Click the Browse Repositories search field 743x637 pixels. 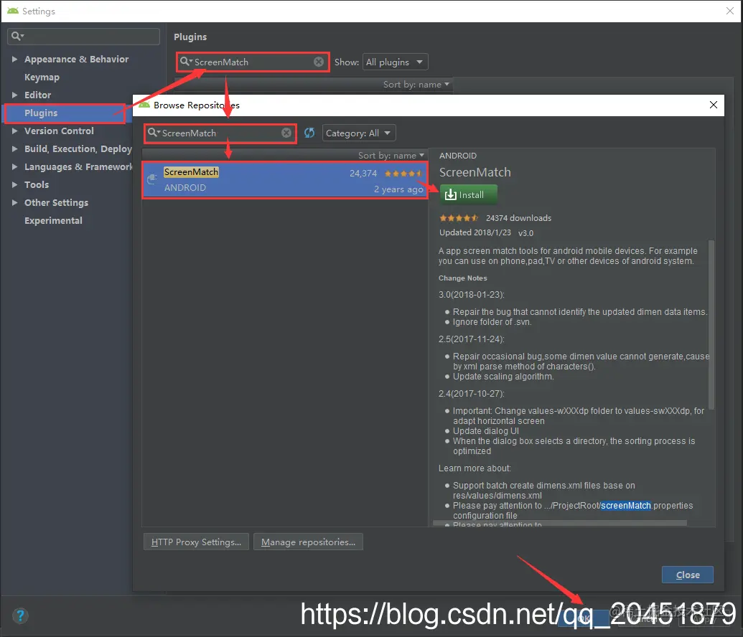pyautogui.click(x=220, y=133)
